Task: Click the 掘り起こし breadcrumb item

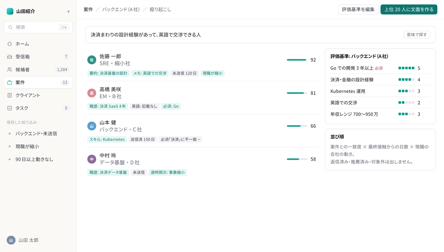Action: 160,10
